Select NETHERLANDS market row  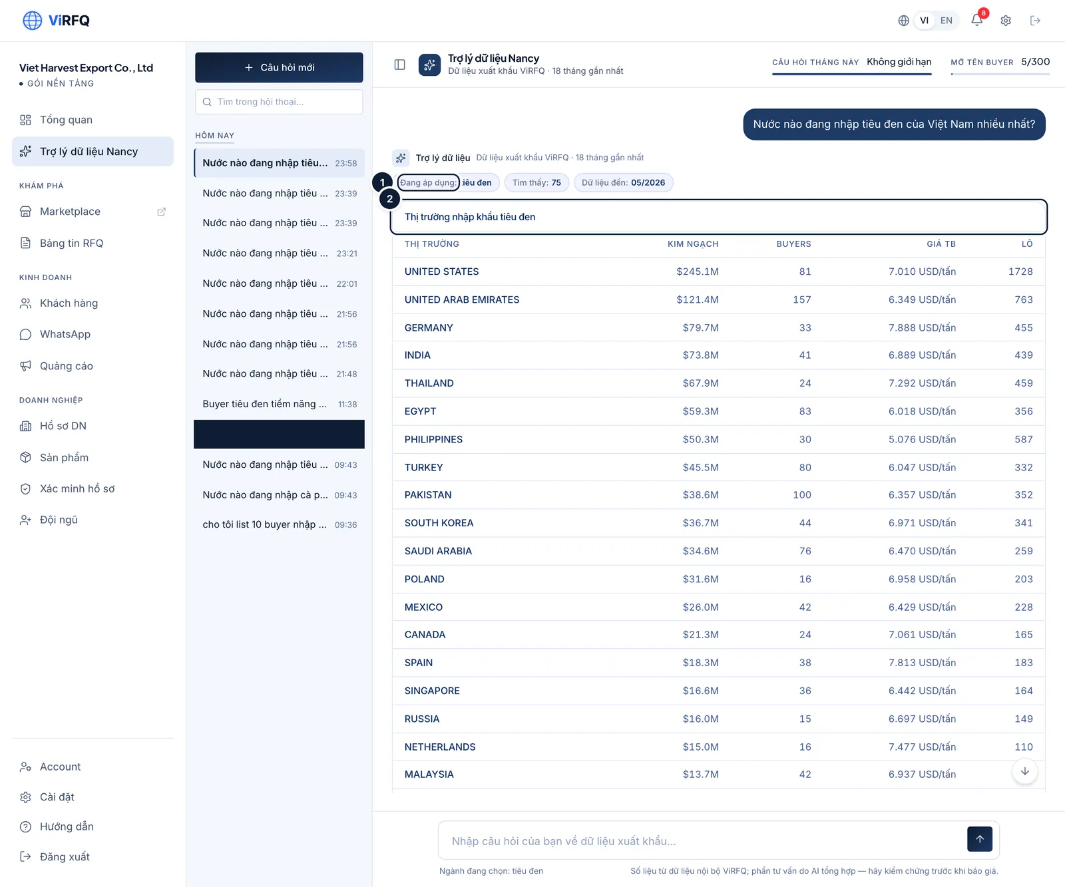pyautogui.click(x=718, y=747)
